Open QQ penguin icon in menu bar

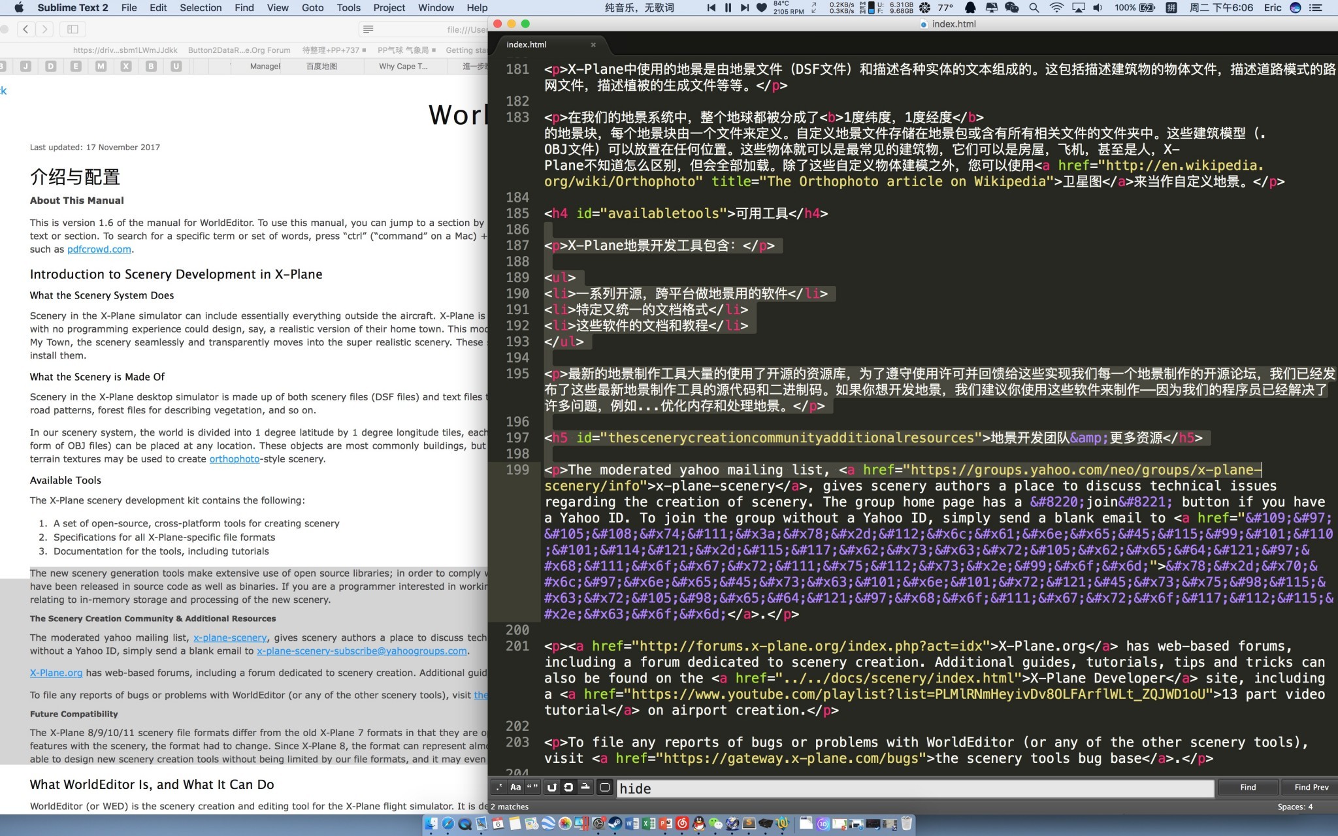970,8
